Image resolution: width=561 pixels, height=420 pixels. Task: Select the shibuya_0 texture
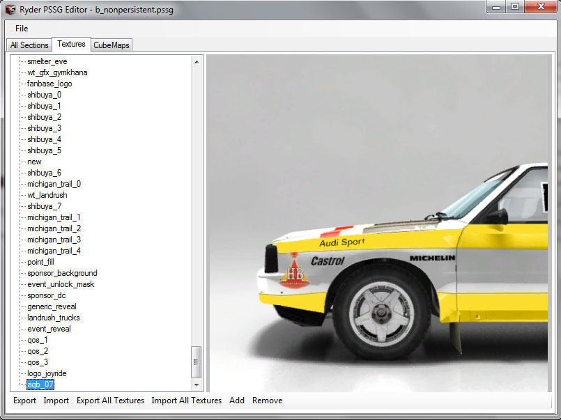pyautogui.click(x=44, y=95)
